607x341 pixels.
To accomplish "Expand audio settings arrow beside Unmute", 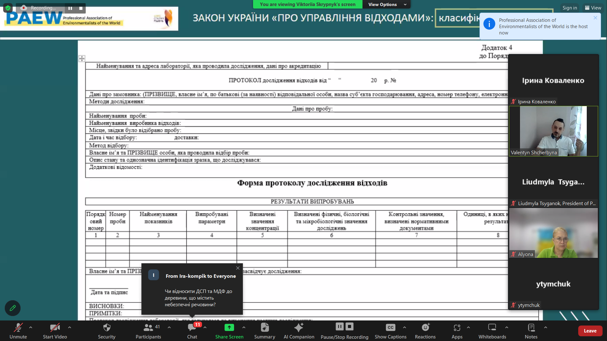I will point(31,327).
